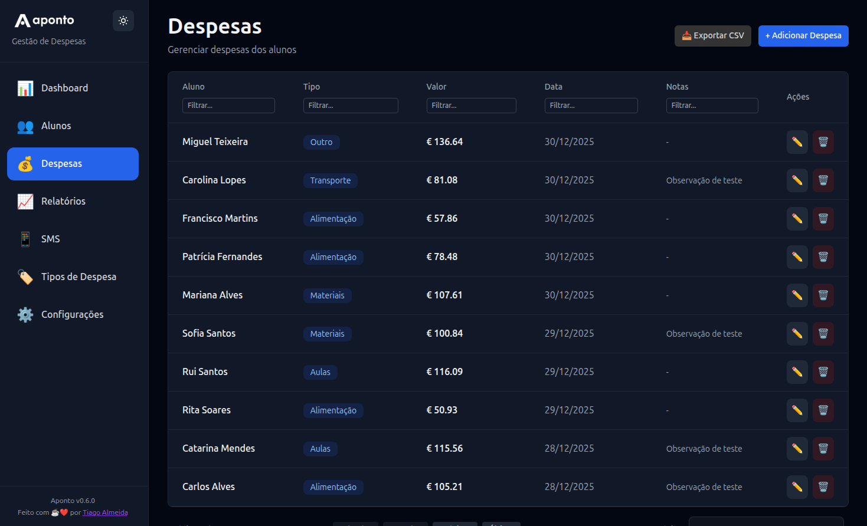Delete Carolina Lopes expense with trash icon

(823, 180)
